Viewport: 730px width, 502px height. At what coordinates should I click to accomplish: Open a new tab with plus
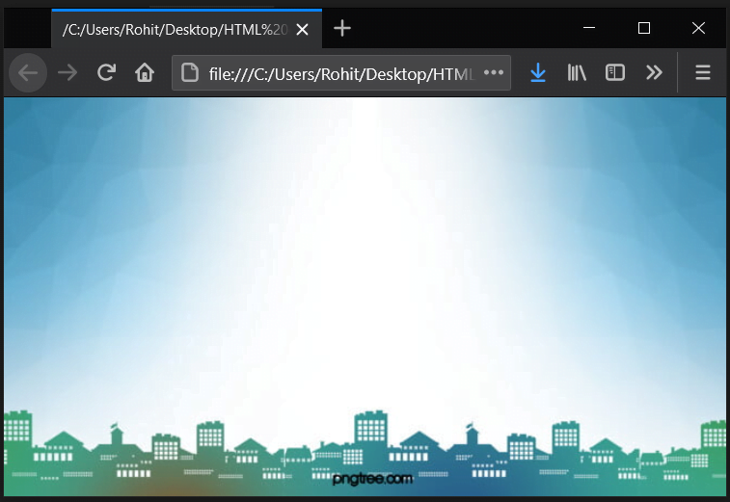click(342, 28)
